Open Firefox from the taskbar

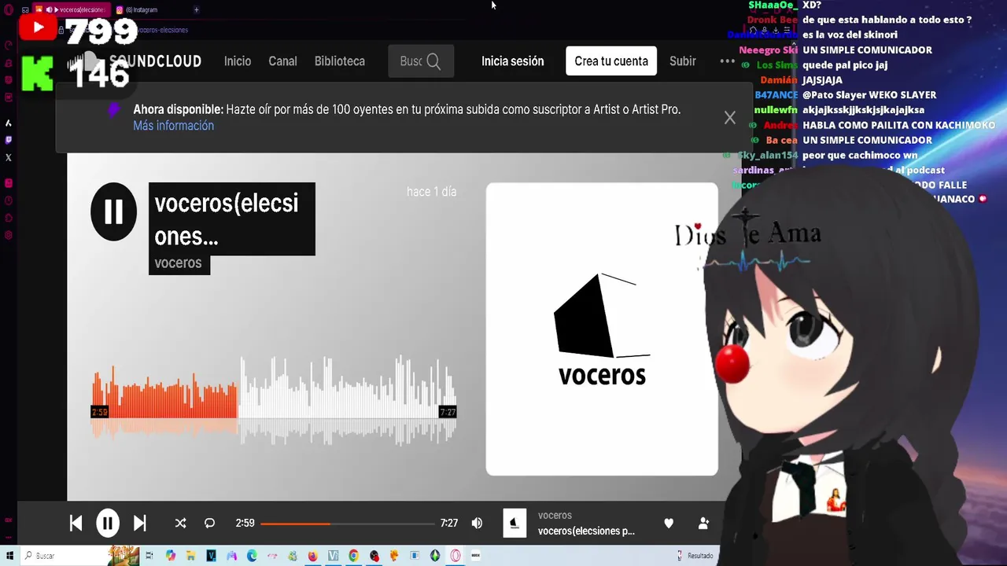point(313,556)
